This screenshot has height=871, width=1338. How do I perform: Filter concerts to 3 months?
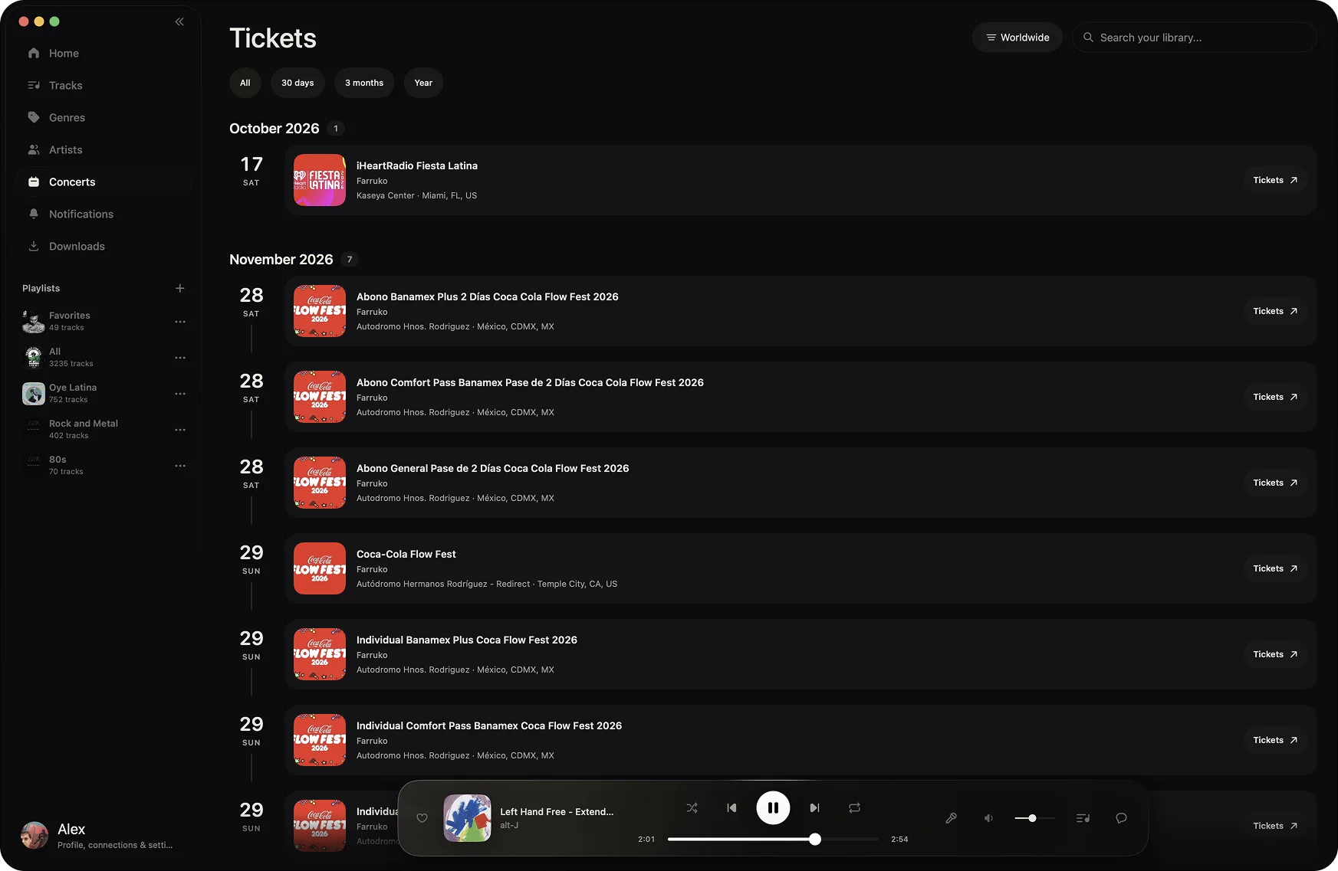coord(364,83)
